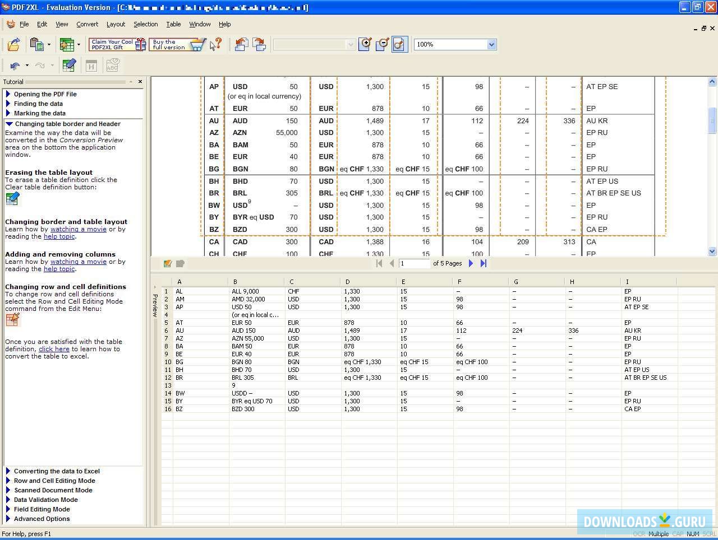Open the 100% zoom level dropdown
Viewport: 718px width, 540px height.
pyautogui.click(x=491, y=44)
